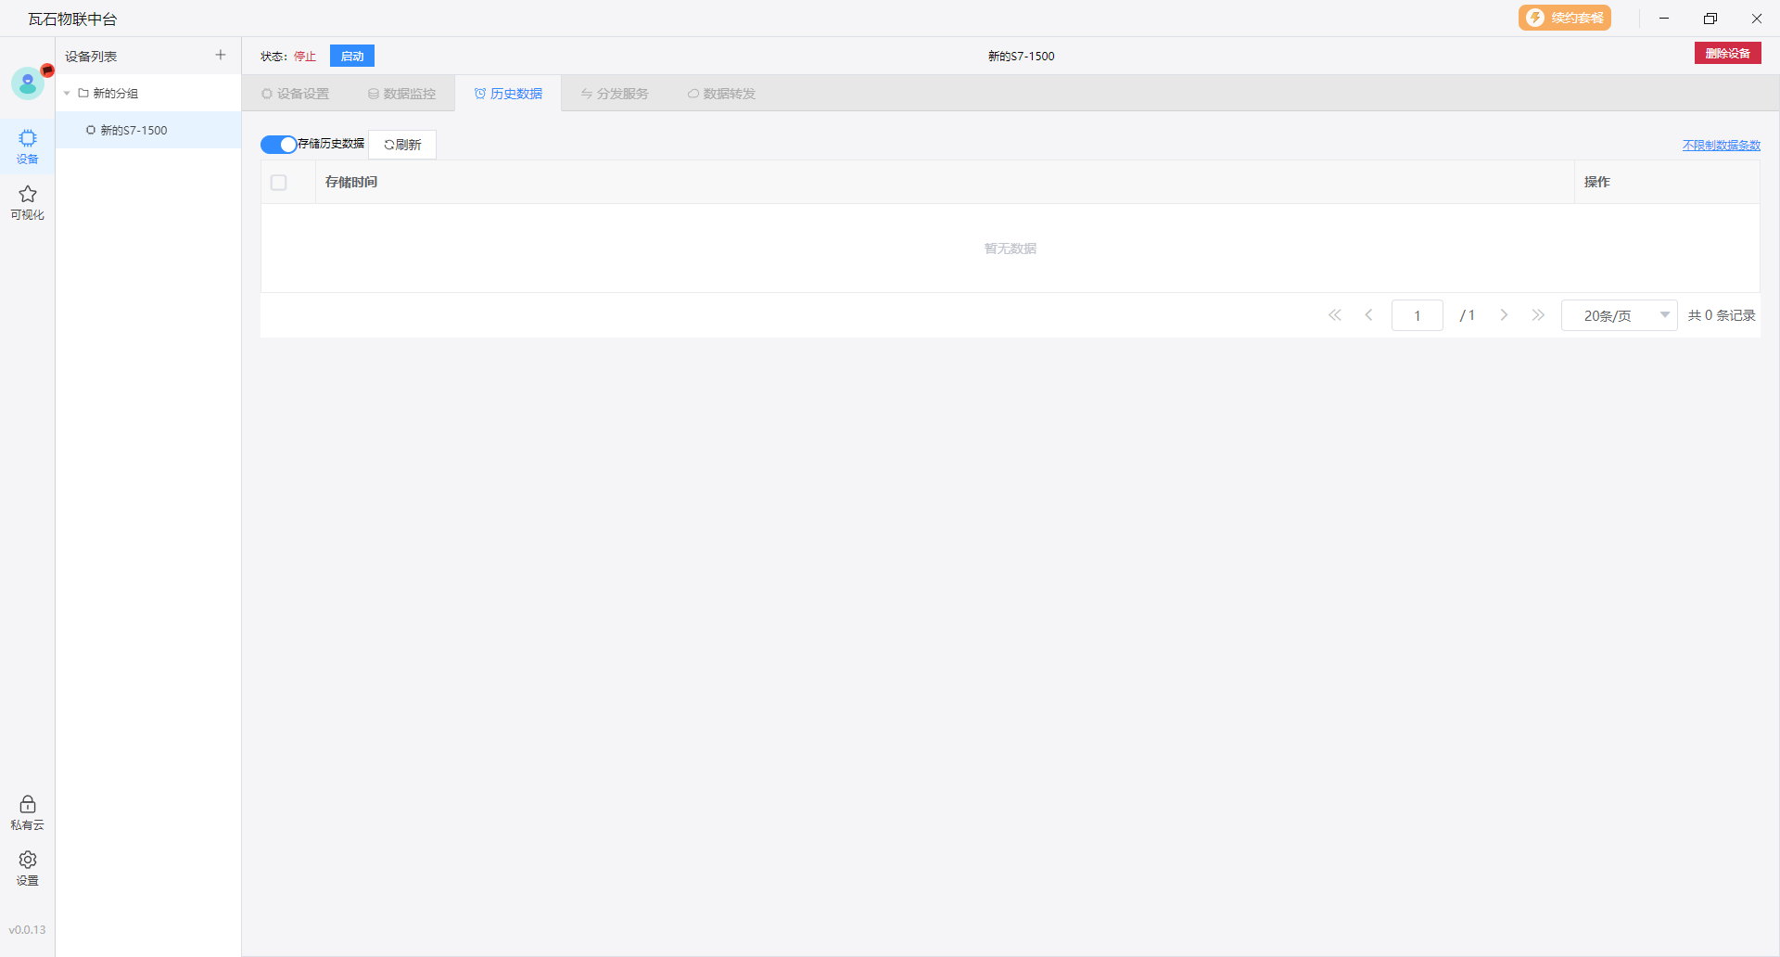
Task: Open the 可视化 visualization star icon
Action: point(28,202)
